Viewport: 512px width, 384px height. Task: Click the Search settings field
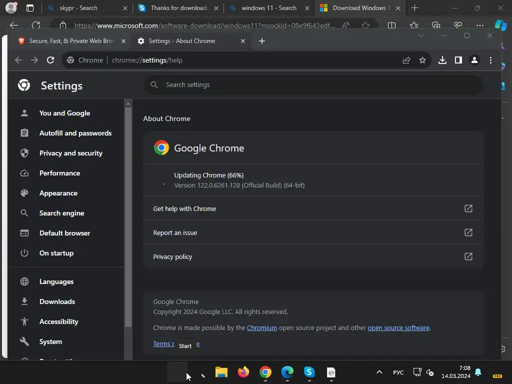pos(313,85)
